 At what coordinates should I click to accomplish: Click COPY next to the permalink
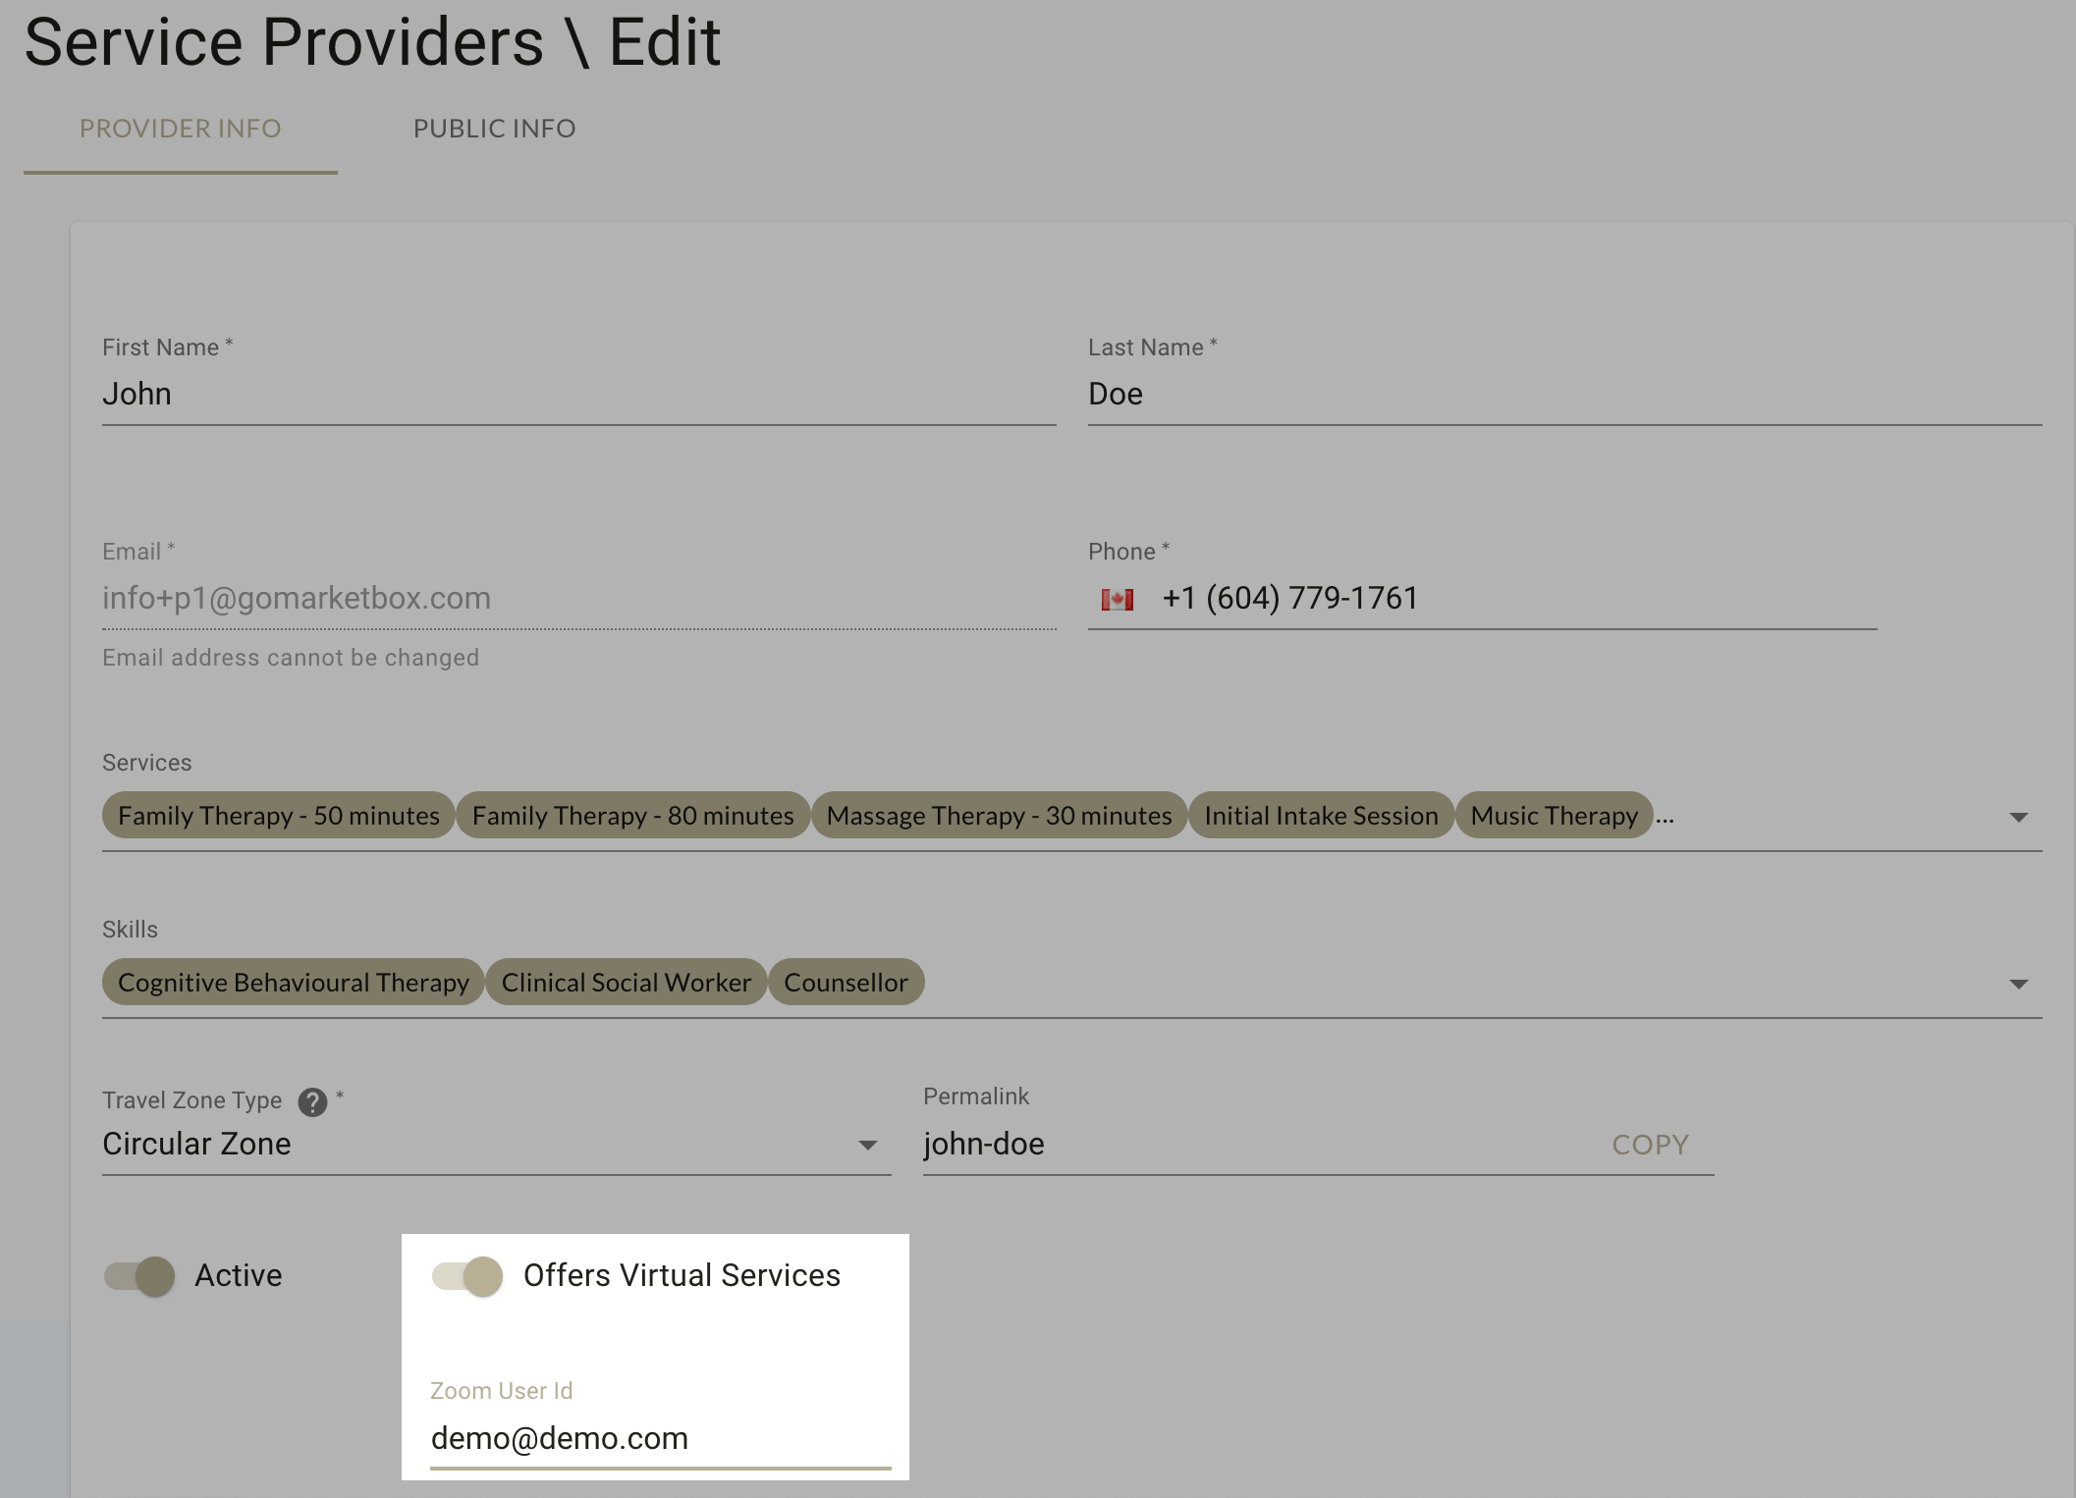1649,1145
